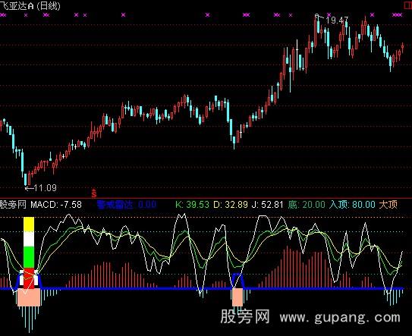Click the 飞亚达A (日线) chart title
Image resolution: width=412 pixels, height=336 pixels.
(x=30, y=6)
